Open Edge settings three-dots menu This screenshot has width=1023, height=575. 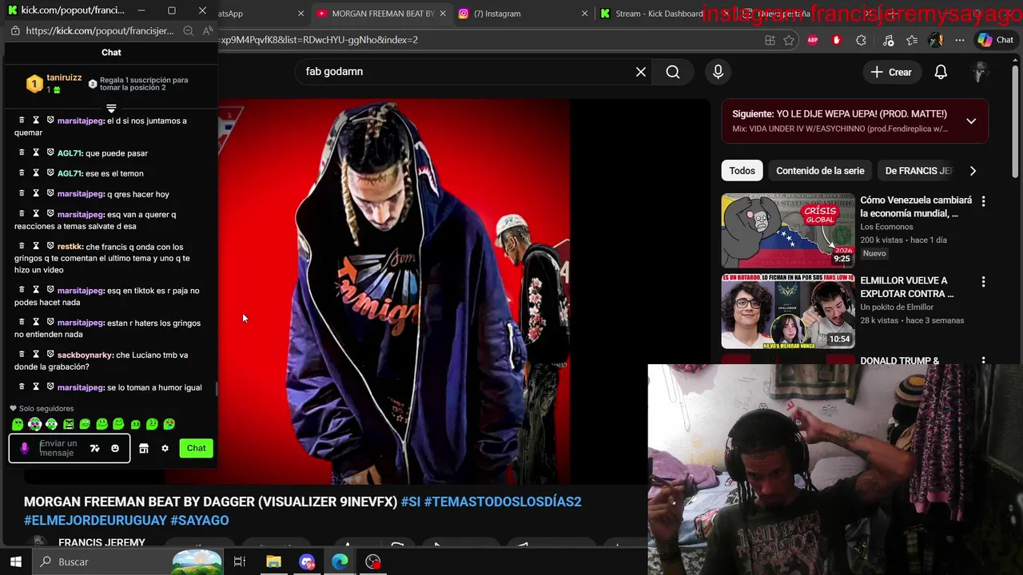tap(958, 40)
